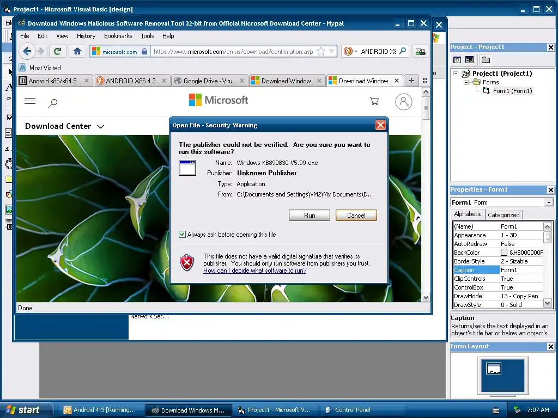Click the URL address field
This screenshot has height=418, width=558.
click(233, 52)
